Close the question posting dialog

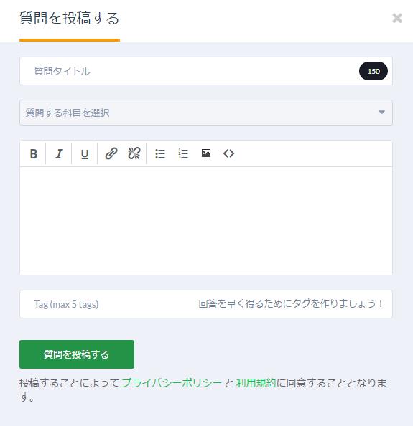click(397, 18)
